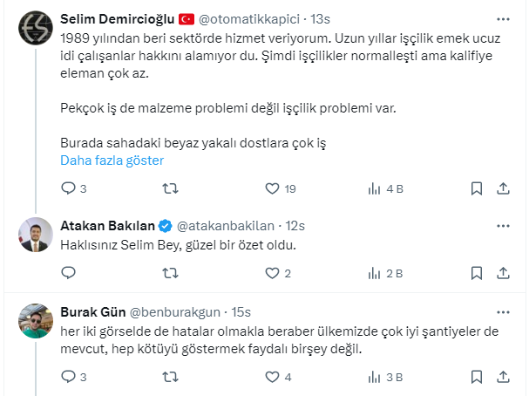This screenshot has width=529, height=396.
Task: Share Selim Demircioğlu's tweet
Action: click(503, 188)
